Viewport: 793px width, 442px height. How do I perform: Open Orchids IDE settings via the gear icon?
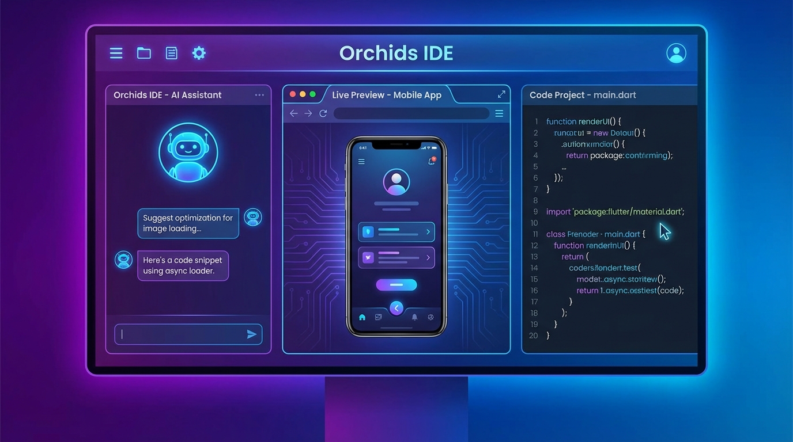[199, 52]
